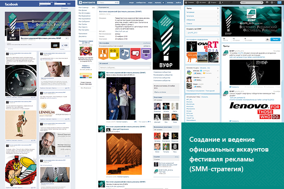Screen dimensions: 284x189
Task: Open the purple monitor album tile
Action: coord(146,54)
